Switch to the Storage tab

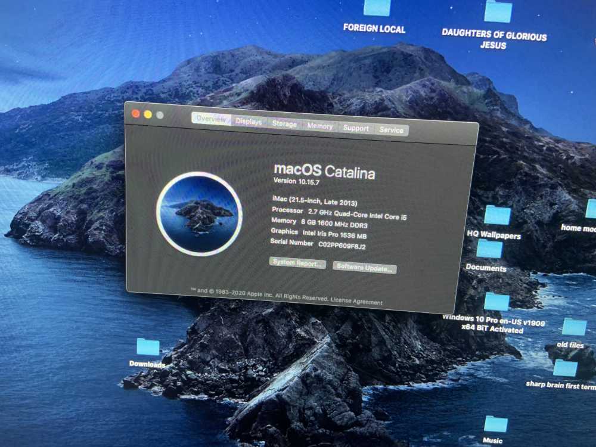click(284, 123)
